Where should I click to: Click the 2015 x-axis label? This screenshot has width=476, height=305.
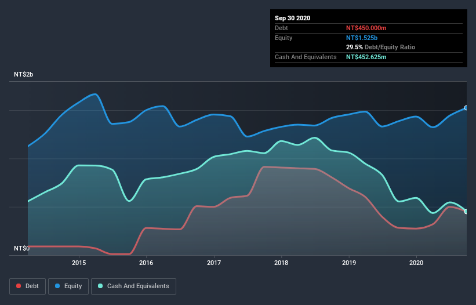79,263
